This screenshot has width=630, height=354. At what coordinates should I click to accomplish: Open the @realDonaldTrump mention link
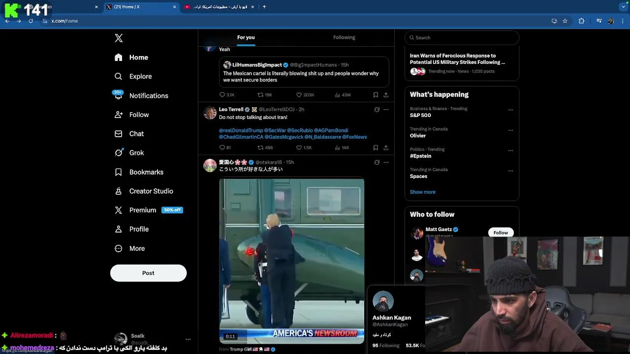pyautogui.click(x=241, y=130)
